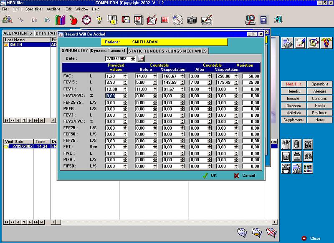The image size is (334, 243).
Task: Open the calendar picker next to Date
Action: (x=141, y=59)
